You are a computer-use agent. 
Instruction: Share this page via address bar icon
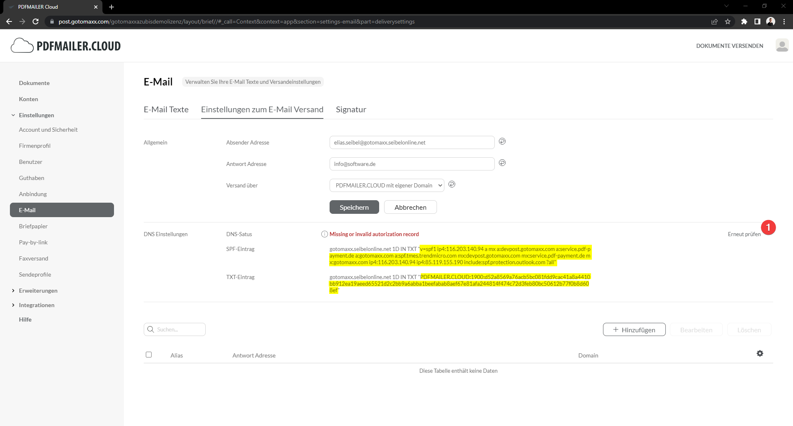[715, 21]
